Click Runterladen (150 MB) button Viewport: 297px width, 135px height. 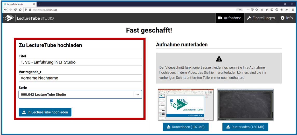point(245,127)
